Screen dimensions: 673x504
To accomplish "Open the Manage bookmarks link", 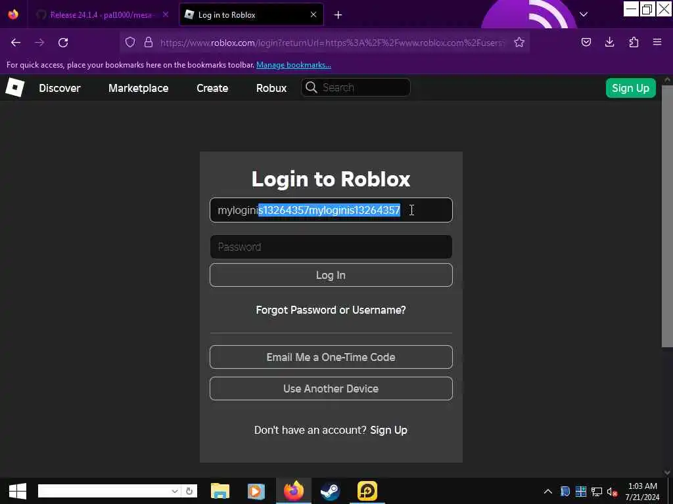I will pyautogui.click(x=294, y=65).
